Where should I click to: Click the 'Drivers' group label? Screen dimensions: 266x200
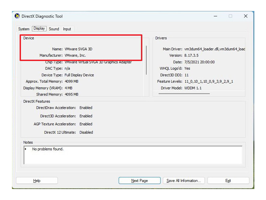tap(161, 38)
